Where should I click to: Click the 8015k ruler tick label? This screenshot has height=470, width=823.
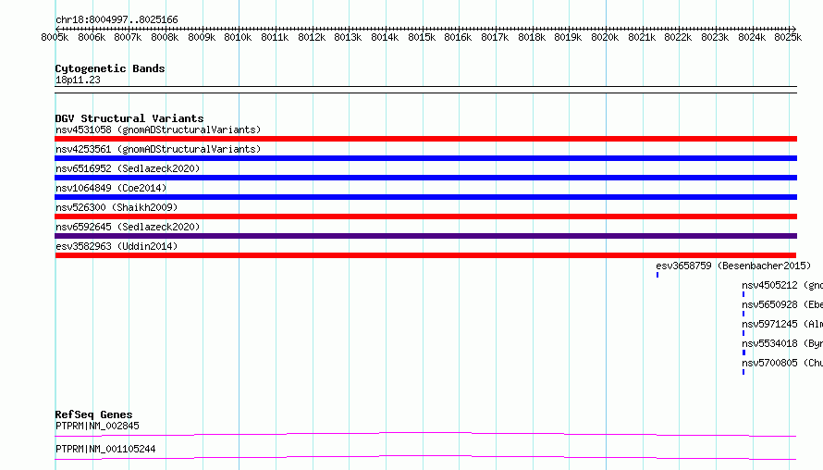click(x=422, y=37)
